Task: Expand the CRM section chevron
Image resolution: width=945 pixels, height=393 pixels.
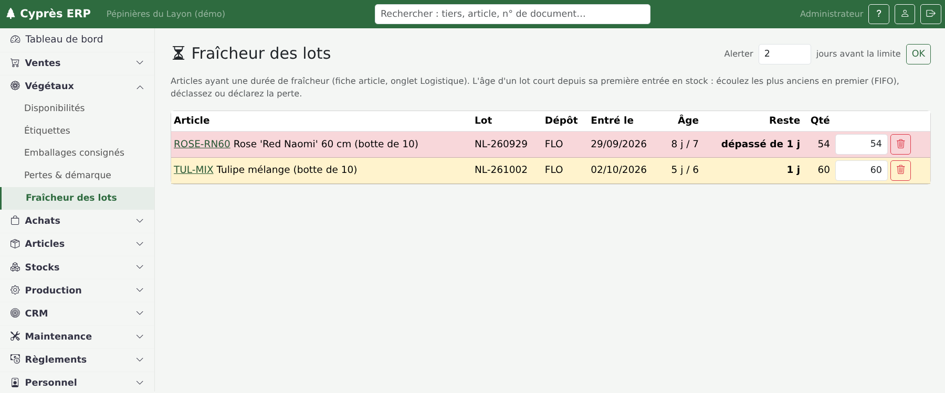Action: point(140,313)
